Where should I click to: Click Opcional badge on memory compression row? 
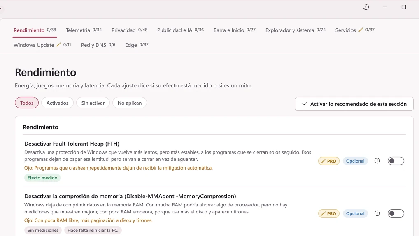click(x=355, y=213)
